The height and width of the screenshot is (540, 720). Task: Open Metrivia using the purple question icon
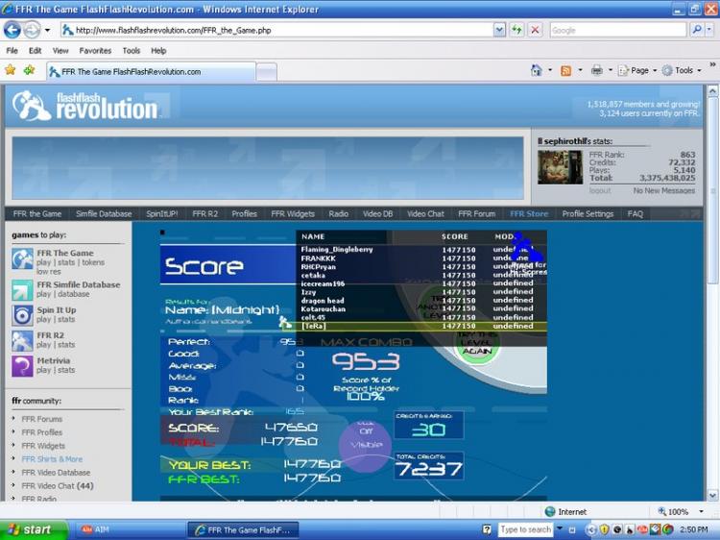point(22,366)
